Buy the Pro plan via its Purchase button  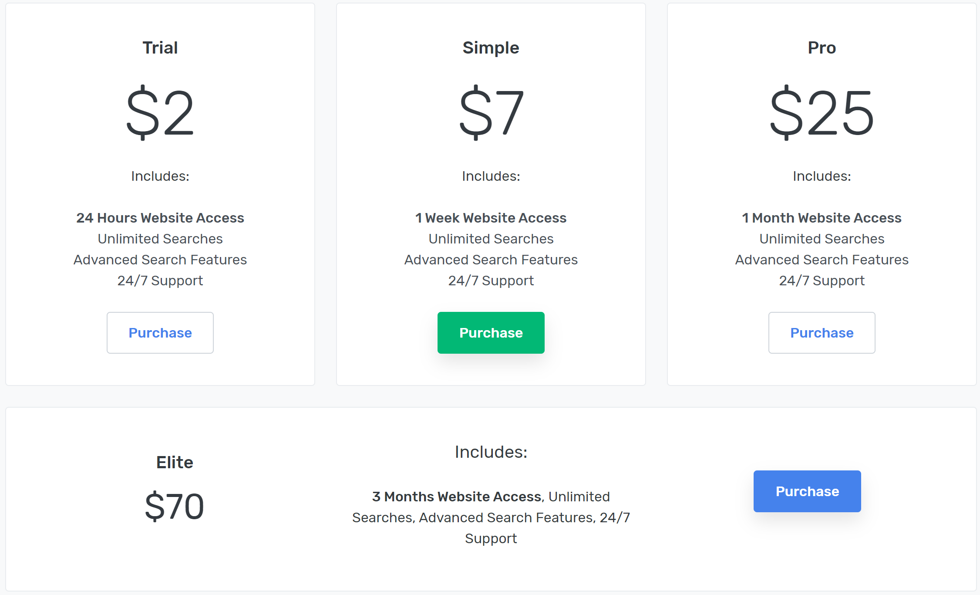(822, 333)
